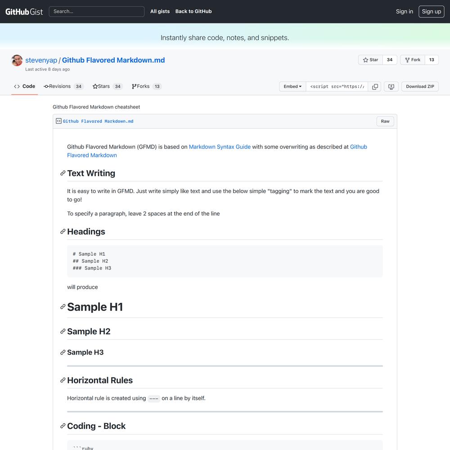
Task: Open the Embed dropdown
Action: 292,86
